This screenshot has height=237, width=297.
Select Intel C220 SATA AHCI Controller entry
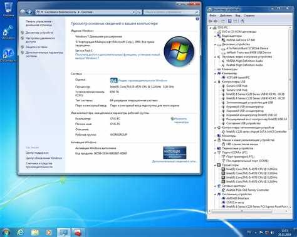(x=256, y=131)
